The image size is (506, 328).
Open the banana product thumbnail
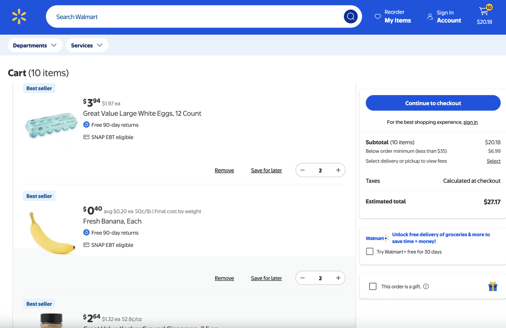[52, 233]
